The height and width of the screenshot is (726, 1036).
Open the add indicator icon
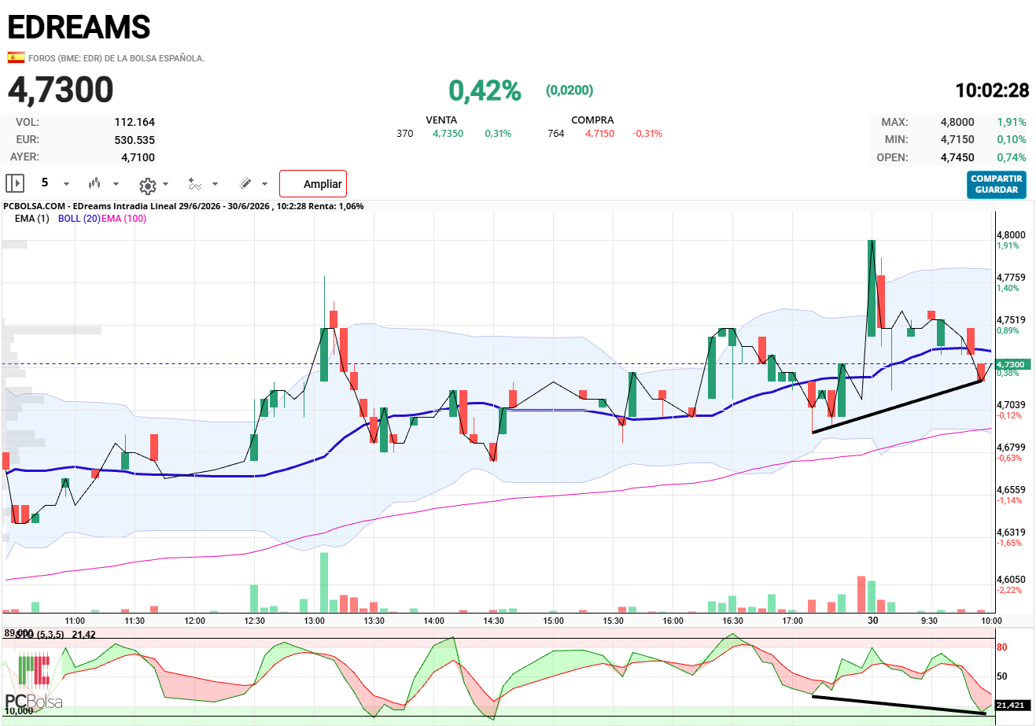[194, 184]
